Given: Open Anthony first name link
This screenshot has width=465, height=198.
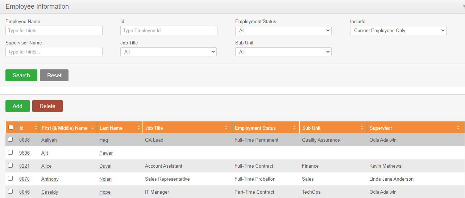Looking at the screenshot, I should pyautogui.click(x=50, y=179).
